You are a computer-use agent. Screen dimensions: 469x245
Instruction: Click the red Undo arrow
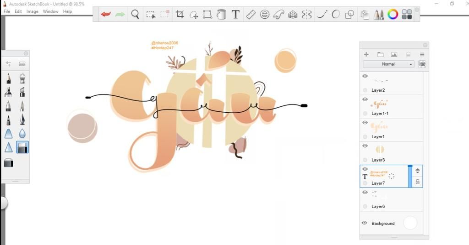(x=106, y=14)
